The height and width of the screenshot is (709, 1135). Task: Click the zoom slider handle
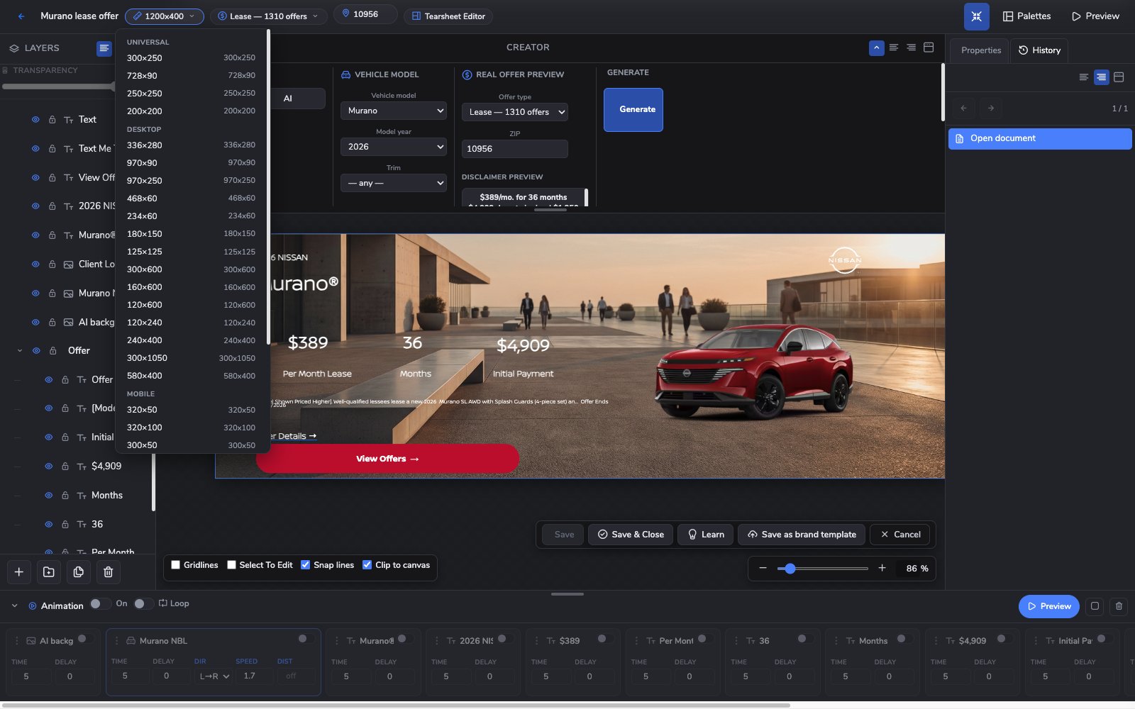[790, 569]
